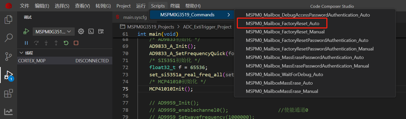This screenshot has width=406, height=119.
Task: Open the Extensions blocks icon
Action: pyautogui.click(x=9, y=93)
